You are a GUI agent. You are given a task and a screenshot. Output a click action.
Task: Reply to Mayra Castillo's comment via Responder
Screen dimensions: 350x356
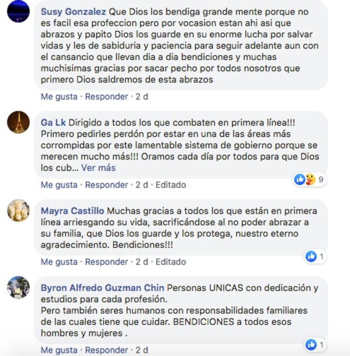(x=106, y=262)
